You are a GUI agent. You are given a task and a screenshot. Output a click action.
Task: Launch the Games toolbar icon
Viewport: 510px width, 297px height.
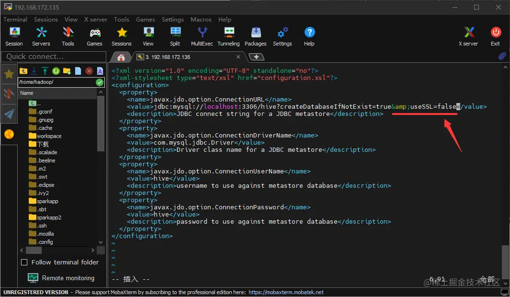pos(94,36)
